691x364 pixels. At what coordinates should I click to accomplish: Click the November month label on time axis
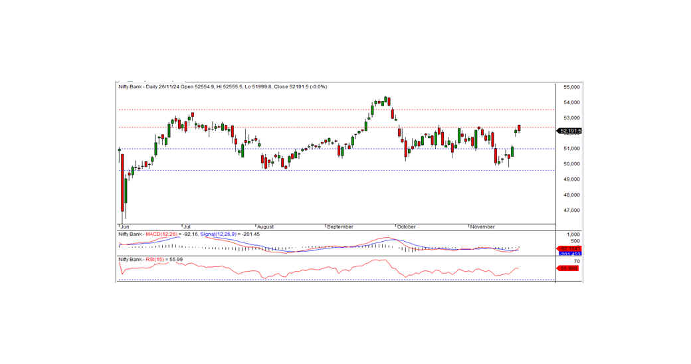click(482, 227)
